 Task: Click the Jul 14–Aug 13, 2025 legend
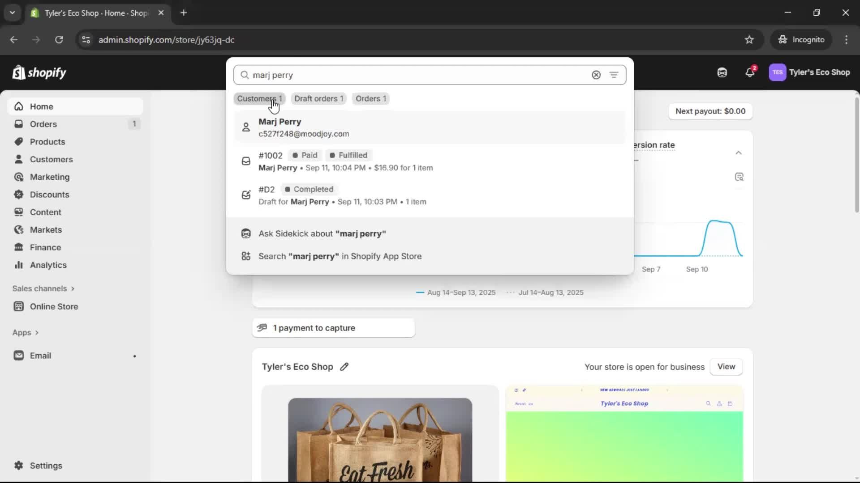point(545,292)
